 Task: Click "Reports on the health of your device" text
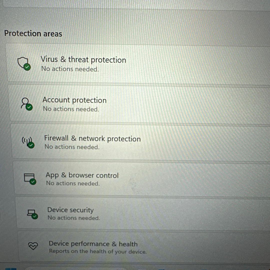tap(98, 251)
